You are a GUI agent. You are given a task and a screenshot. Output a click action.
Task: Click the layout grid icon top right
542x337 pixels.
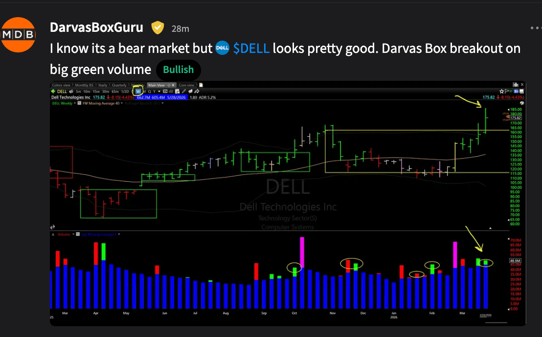(516, 84)
